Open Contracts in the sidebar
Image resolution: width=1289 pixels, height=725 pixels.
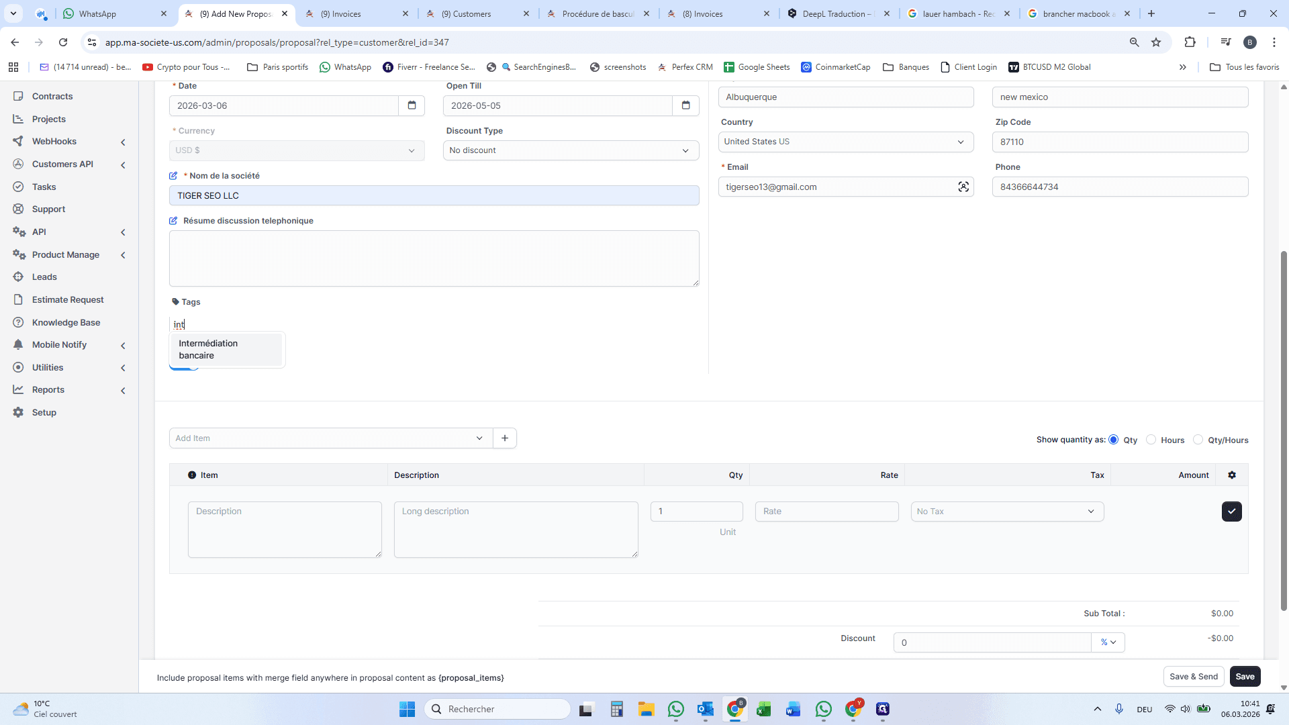pos(52,97)
